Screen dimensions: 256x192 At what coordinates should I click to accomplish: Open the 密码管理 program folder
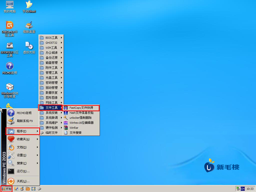pos(51,83)
